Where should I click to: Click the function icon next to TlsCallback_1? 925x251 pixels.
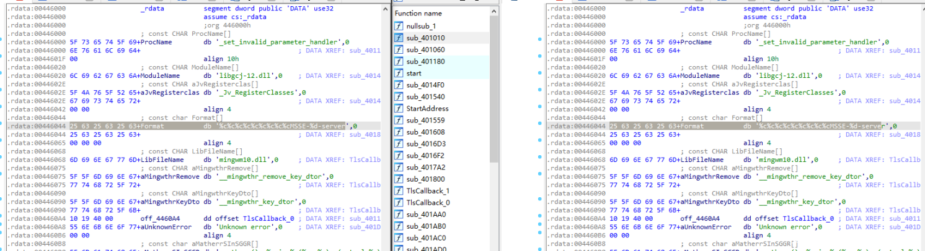(399, 190)
